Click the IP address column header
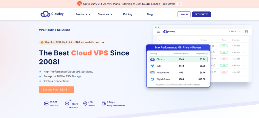The image size is (259, 118). (x=204, y=40)
